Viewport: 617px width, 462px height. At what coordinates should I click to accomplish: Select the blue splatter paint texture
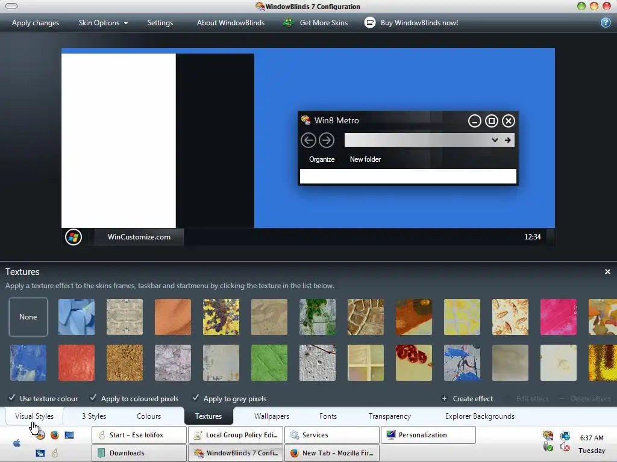(462, 363)
